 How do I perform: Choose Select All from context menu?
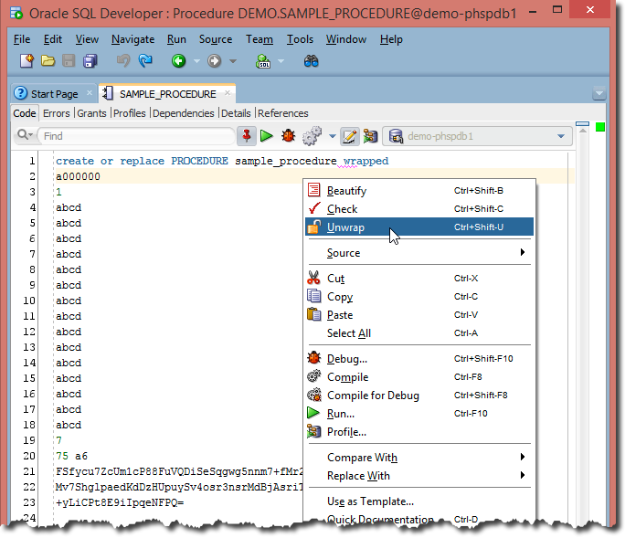[x=418, y=332]
